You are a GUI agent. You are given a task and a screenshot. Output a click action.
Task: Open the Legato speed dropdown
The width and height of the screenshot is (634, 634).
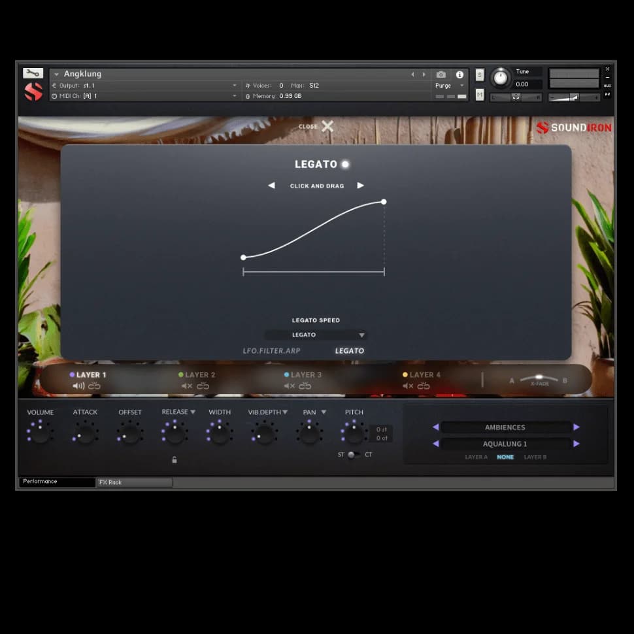pyautogui.click(x=316, y=335)
